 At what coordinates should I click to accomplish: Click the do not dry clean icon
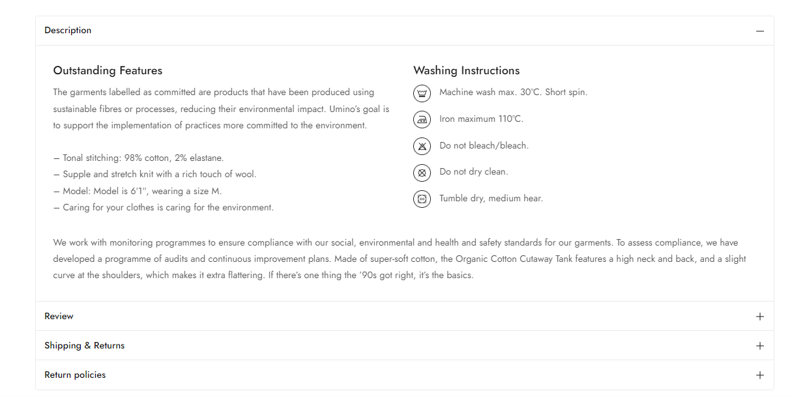coord(422,173)
